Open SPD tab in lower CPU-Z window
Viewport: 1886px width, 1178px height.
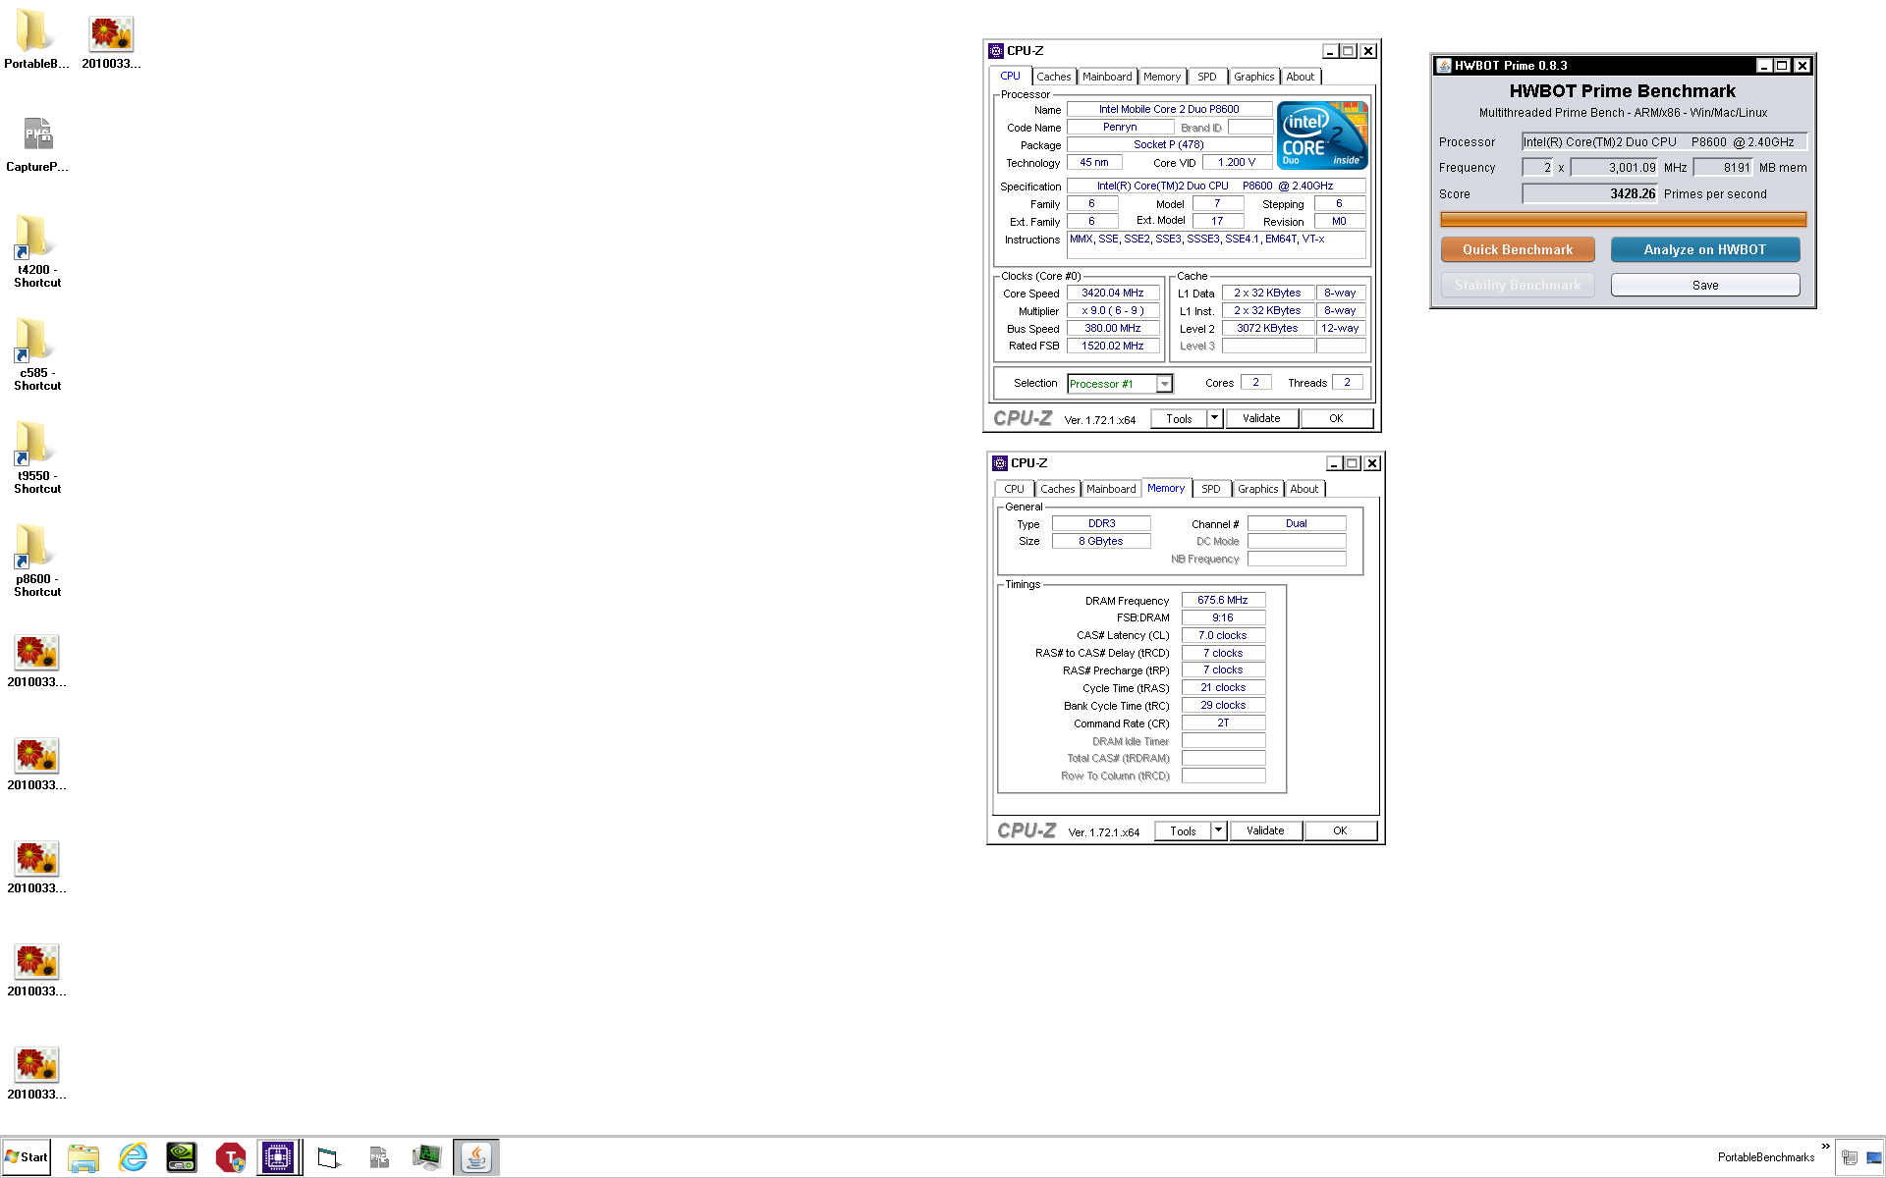click(1211, 489)
